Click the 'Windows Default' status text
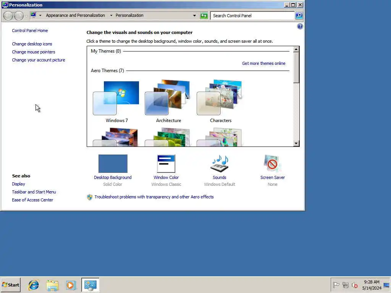Viewport: 391px width, 293px height. coord(220,184)
